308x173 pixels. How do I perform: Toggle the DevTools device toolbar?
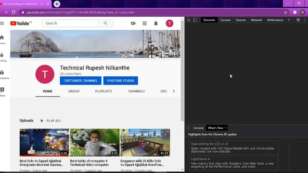tap(194, 20)
